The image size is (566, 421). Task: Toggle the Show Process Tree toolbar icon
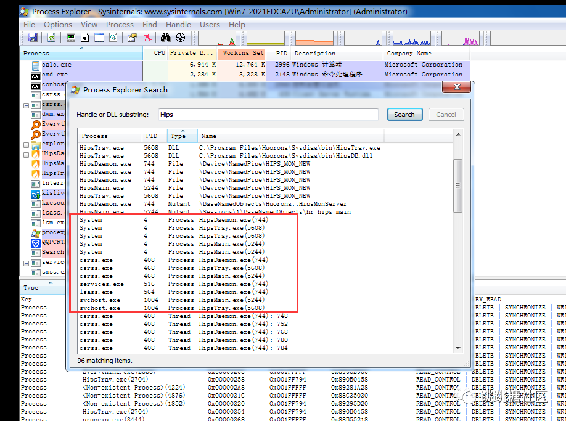click(x=85, y=38)
